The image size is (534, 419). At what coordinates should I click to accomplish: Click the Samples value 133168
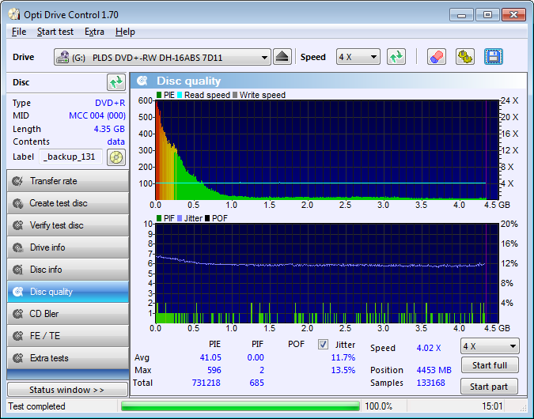(430, 383)
